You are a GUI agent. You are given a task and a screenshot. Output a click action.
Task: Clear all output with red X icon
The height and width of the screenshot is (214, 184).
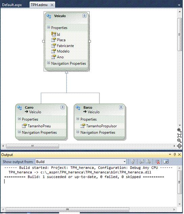click(157, 162)
